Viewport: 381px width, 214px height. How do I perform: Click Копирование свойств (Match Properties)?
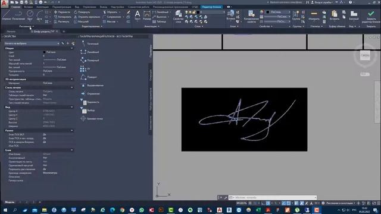(251, 17)
